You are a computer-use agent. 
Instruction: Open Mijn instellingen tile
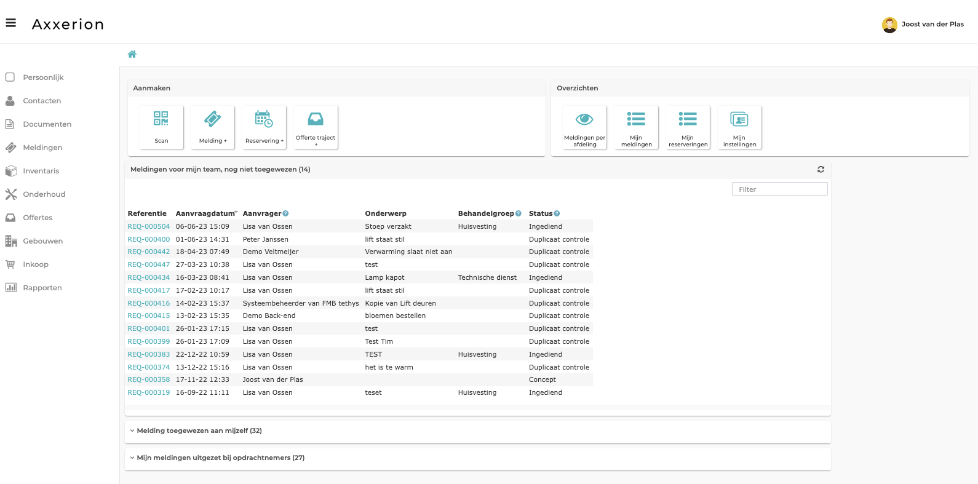tap(739, 127)
